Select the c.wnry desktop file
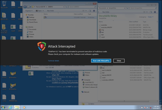Screen dimensions: 162x110 pyautogui.click(x=4, y=86)
